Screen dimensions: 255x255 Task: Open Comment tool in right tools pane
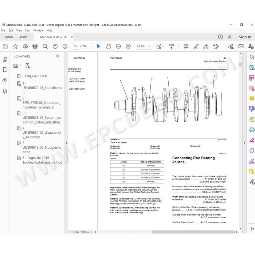pyautogui.click(x=252, y=99)
